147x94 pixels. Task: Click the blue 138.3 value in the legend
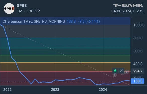pos(71,21)
